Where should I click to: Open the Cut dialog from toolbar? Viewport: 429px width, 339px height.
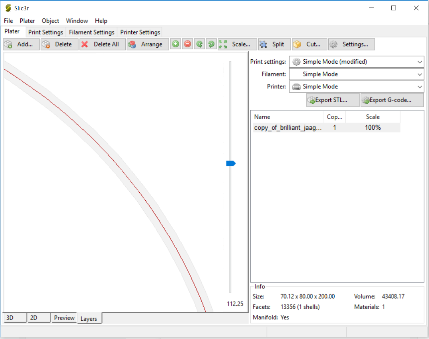pyautogui.click(x=309, y=44)
